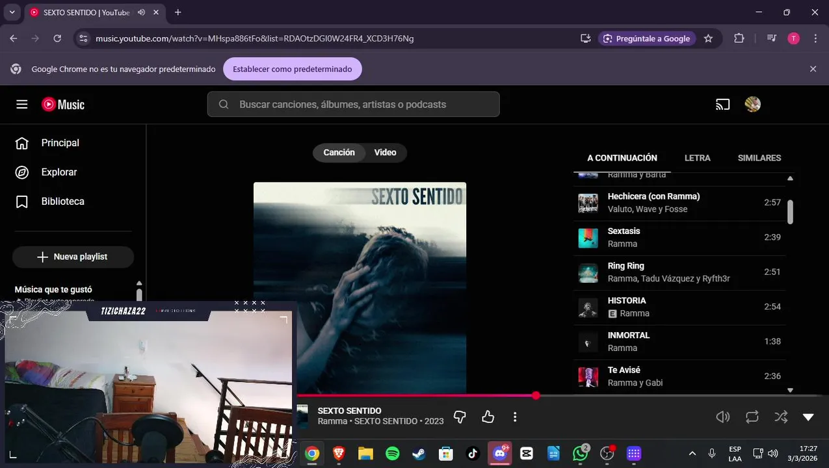Show hidden tray icons chevron
The width and height of the screenshot is (829, 468).
[x=692, y=454]
